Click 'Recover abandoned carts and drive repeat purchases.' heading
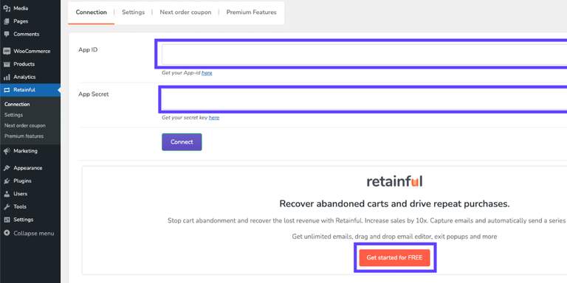Screen dimensions: 567x283 click(394, 204)
